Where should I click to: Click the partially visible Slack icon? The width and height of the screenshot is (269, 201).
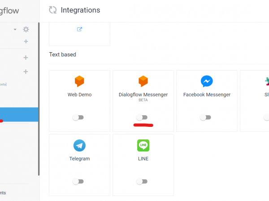click(x=267, y=82)
